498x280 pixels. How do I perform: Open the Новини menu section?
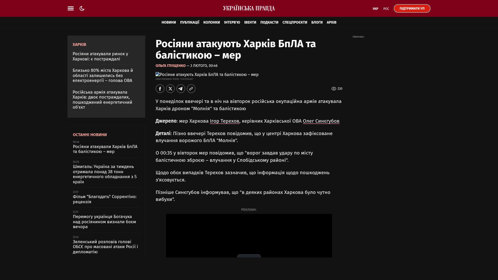tap(169, 23)
